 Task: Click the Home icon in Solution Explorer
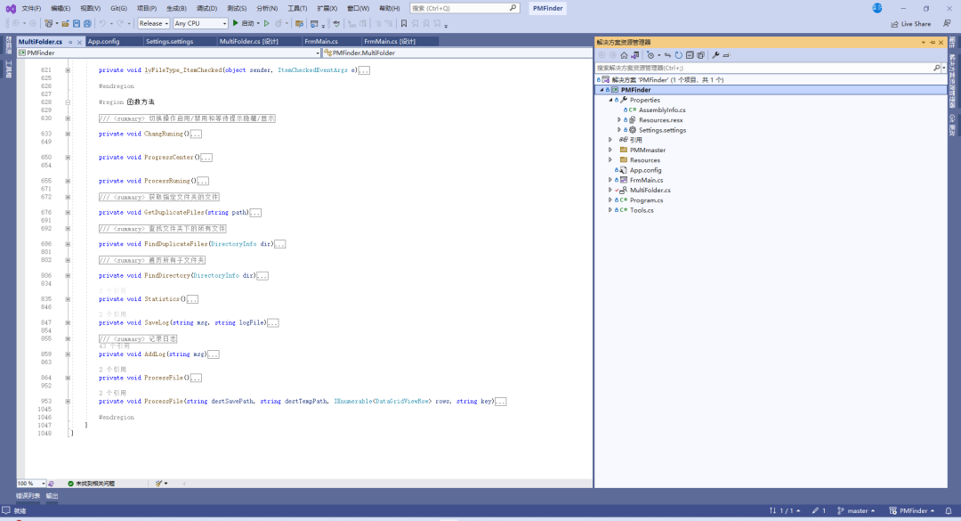(624, 55)
